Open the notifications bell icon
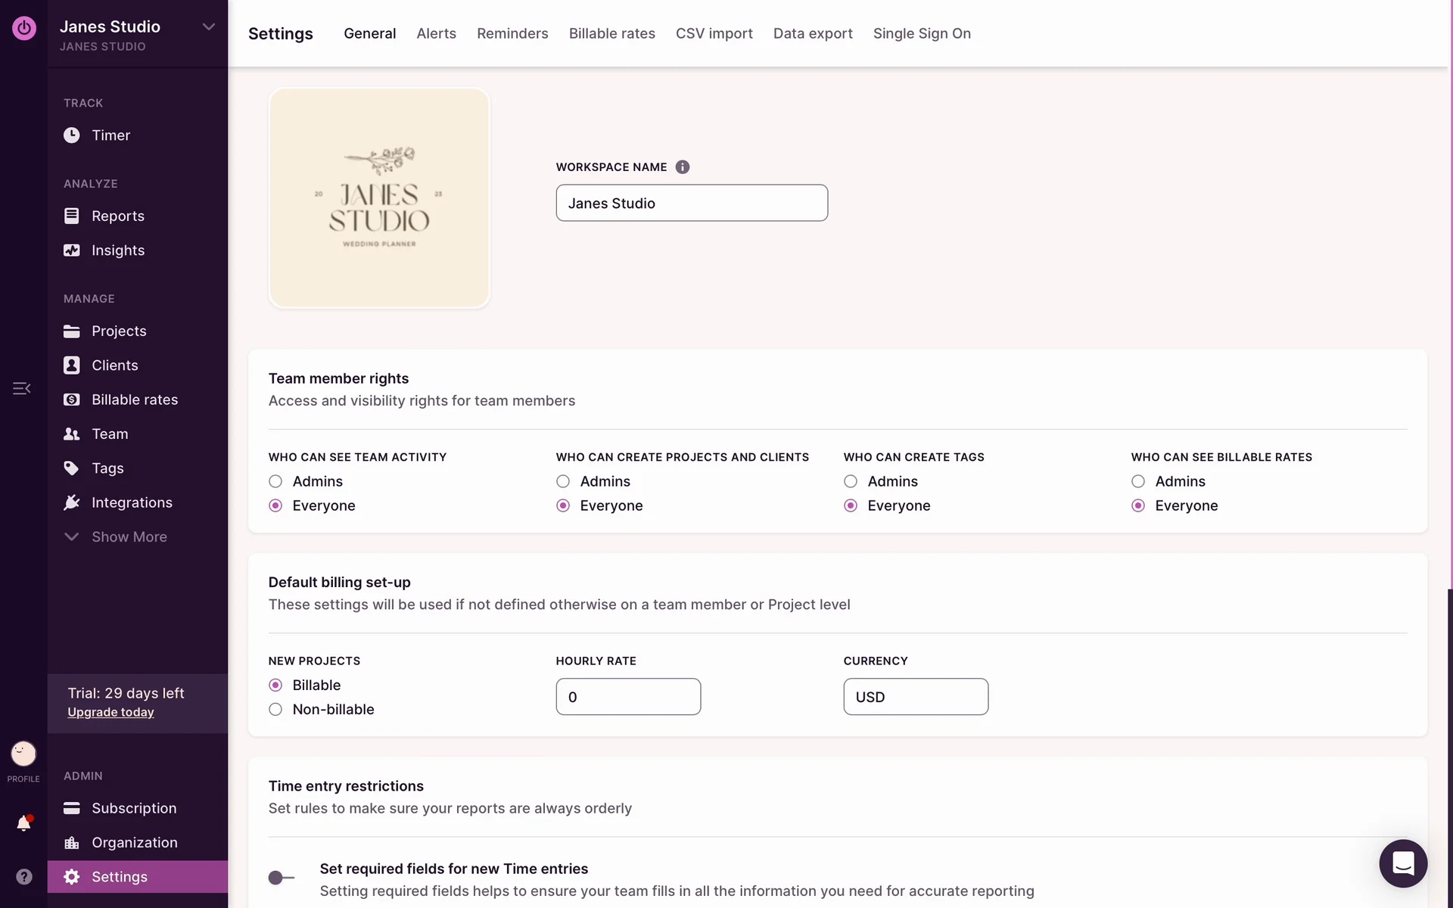1453x908 pixels. click(23, 823)
